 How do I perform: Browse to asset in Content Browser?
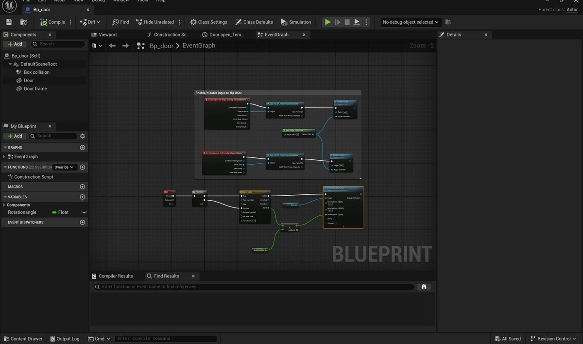pyautogui.click(x=22, y=21)
